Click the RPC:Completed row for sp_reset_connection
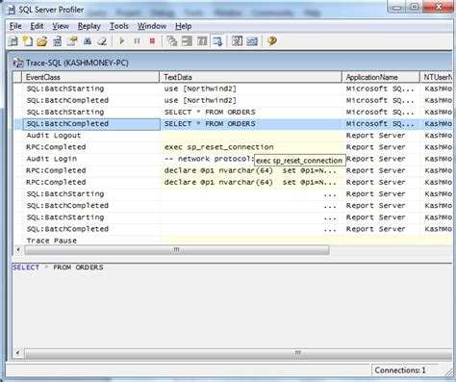This screenshot has width=456, height=382. [x=233, y=147]
